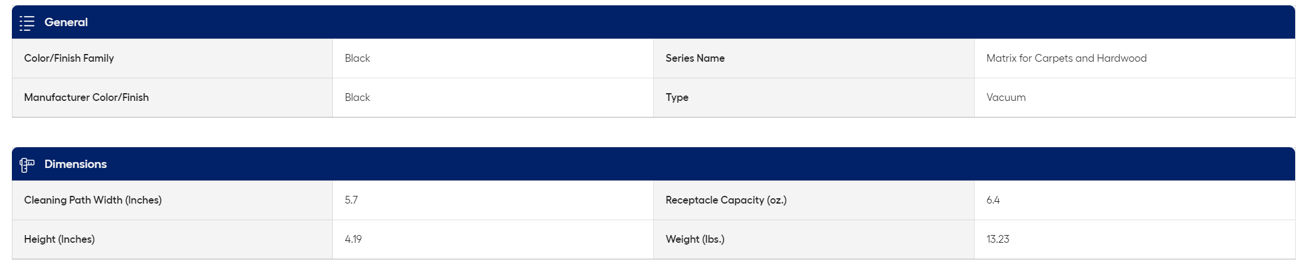
Task: Click the Dimensions ruler icon
Action: (x=27, y=165)
